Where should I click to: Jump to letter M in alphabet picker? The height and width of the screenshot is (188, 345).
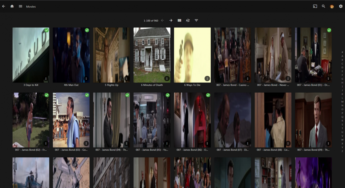pyautogui.click(x=342, y=102)
